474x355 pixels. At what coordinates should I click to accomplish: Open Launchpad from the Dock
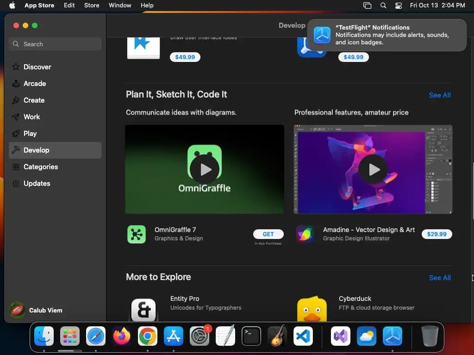[70, 336]
